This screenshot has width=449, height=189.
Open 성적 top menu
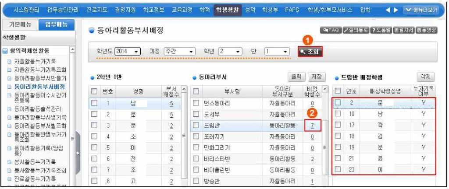(250, 10)
